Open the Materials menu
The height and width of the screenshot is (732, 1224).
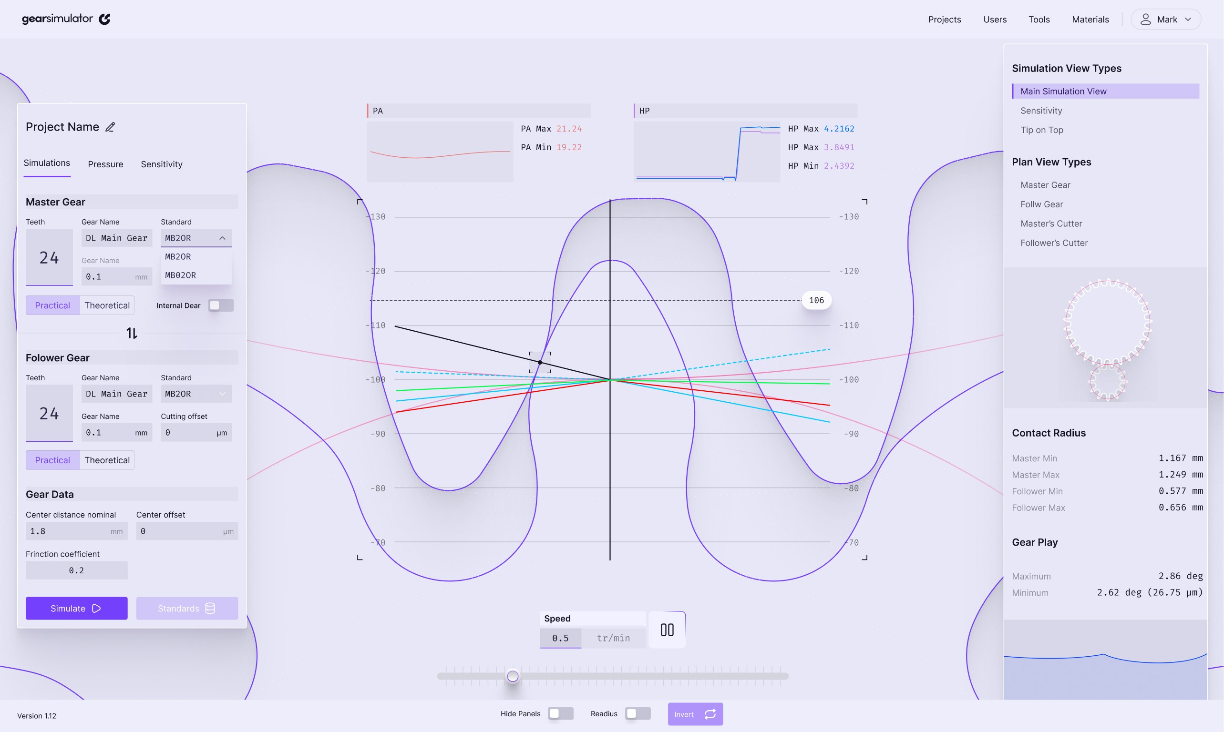[x=1090, y=19]
